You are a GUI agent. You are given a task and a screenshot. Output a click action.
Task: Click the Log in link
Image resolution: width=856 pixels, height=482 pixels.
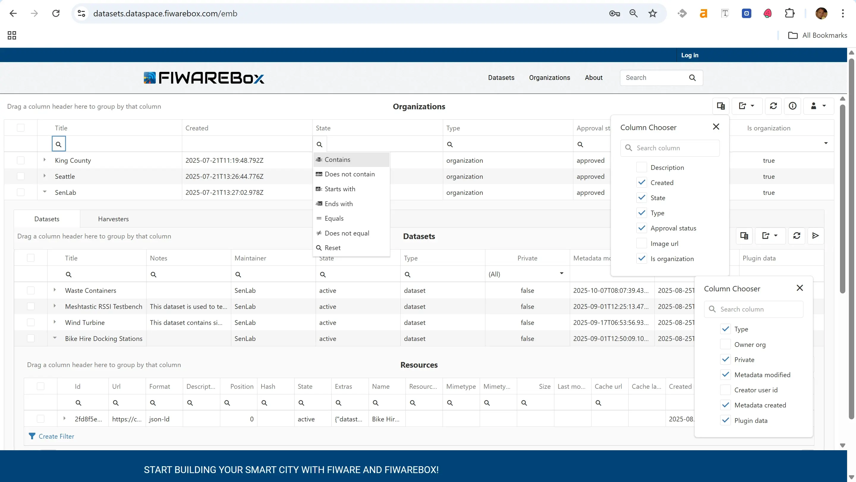pyautogui.click(x=690, y=55)
